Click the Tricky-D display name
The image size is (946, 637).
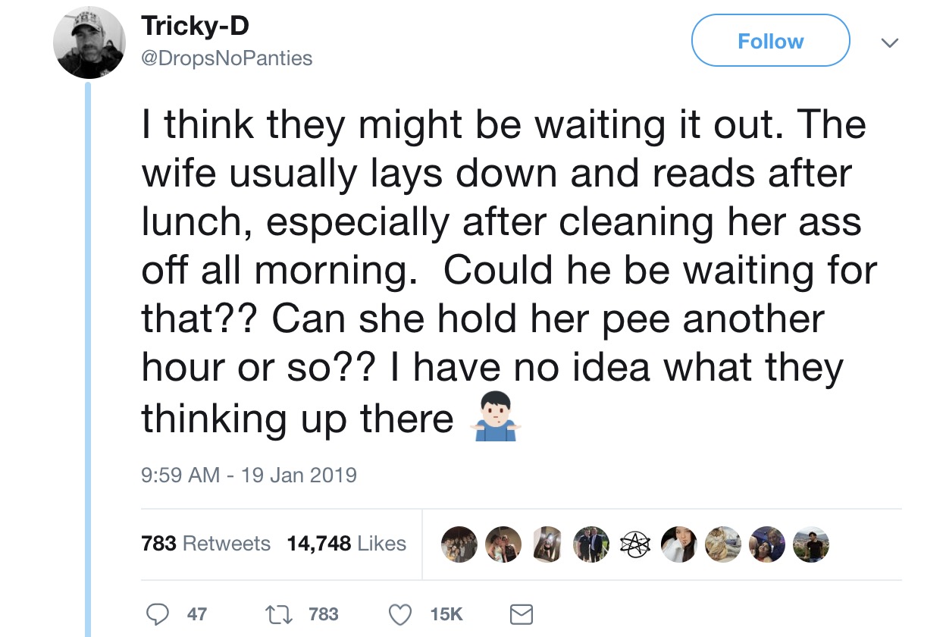tap(196, 27)
